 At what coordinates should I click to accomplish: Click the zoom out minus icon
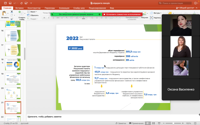(x=164, y=123)
